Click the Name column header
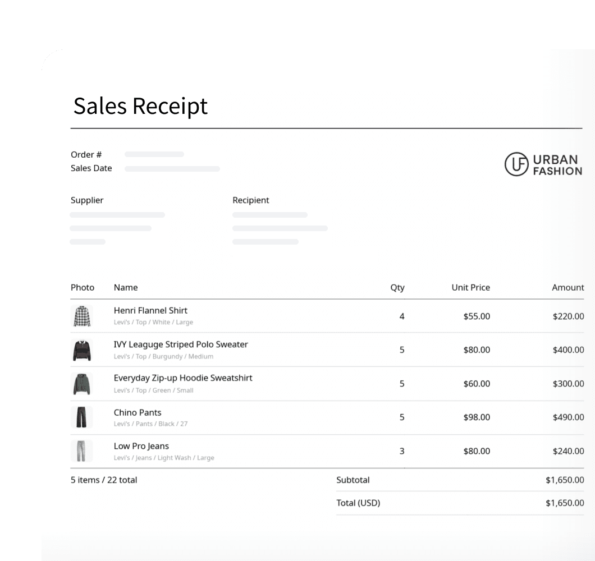This screenshot has height=561, width=595. click(x=126, y=288)
